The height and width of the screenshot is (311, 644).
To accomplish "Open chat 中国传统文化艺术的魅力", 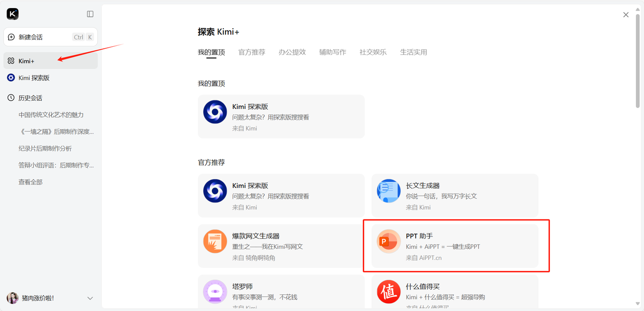I will pos(51,115).
